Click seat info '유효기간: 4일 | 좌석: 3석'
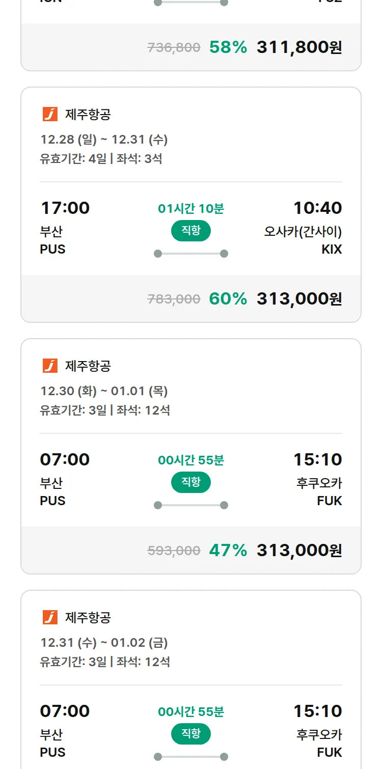The width and height of the screenshot is (382, 769). (x=101, y=158)
